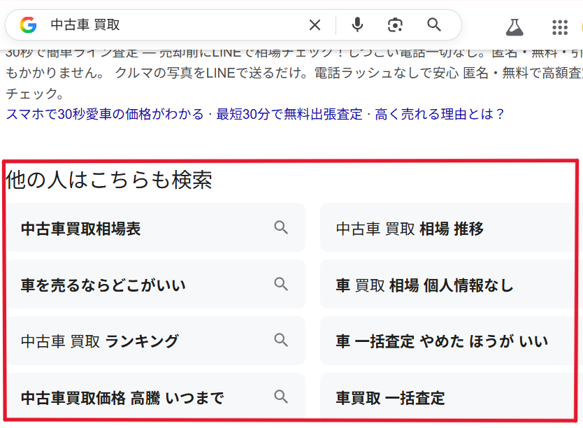The width and height of the screenshot is (583, 428).
Task: Open link 最短30分で無料出張査定
Action: [x=289, y=114]
